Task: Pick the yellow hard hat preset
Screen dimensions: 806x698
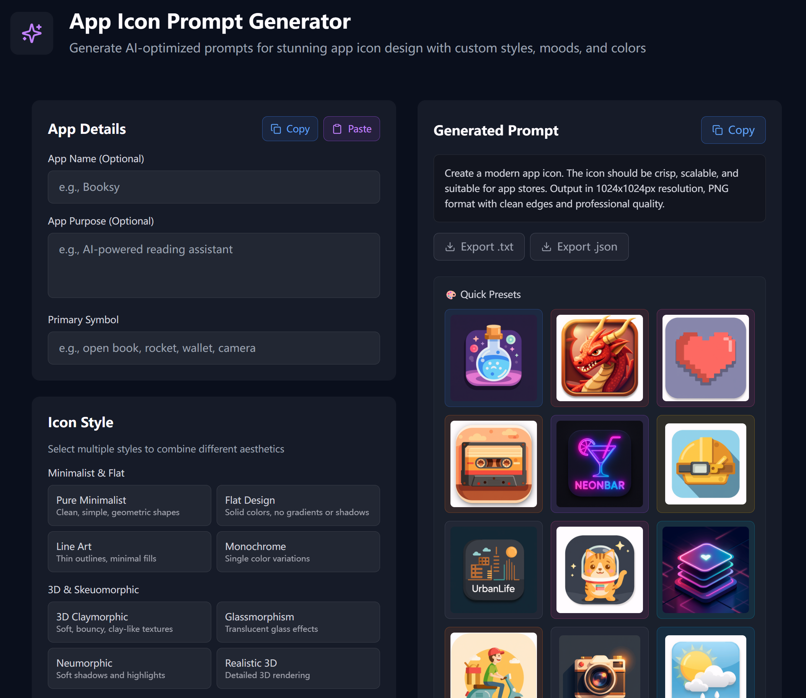Action: pyautogui.click(x=705, y=464)
